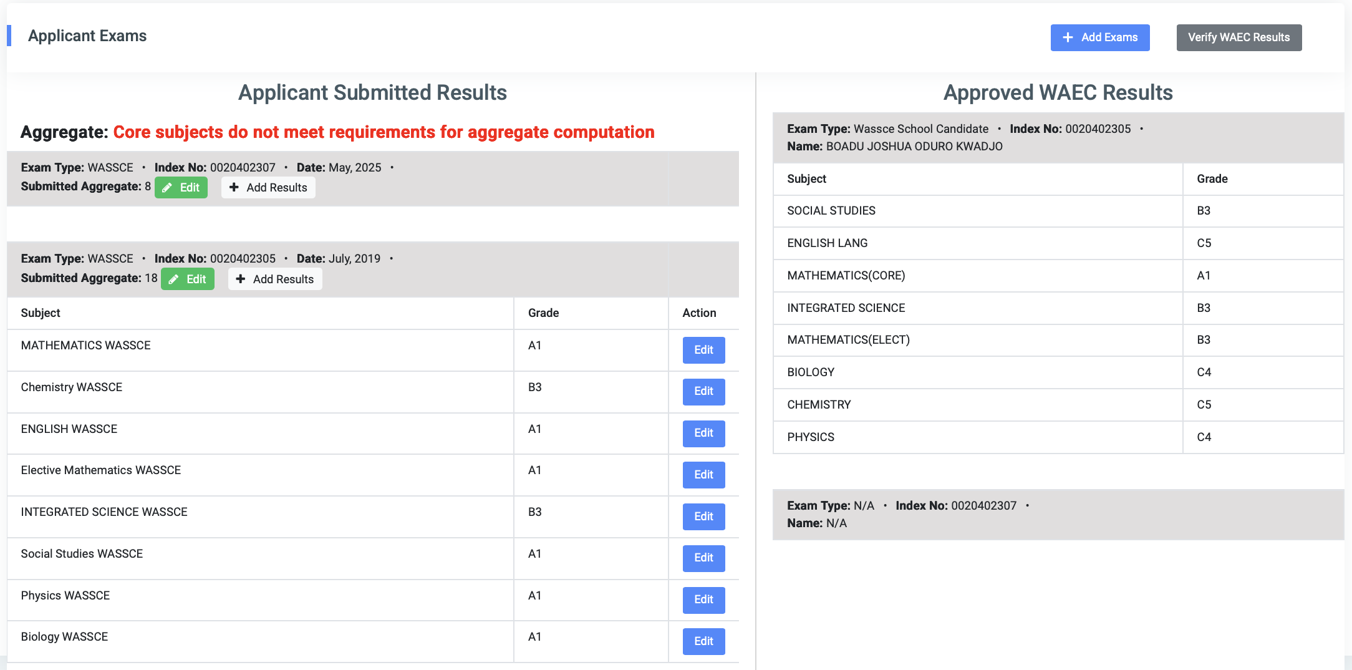The image size is (1352, 670).
Task: Click pencil icon in July 2019 Edit button
Action: pyautogui.click(x=173, y=279)
